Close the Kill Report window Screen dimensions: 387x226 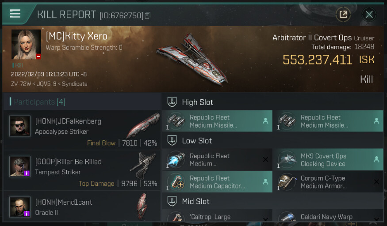click(369, 15)
